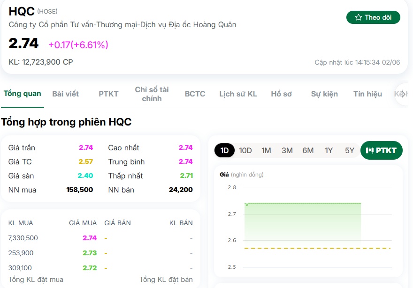Switch to the Sự kiện tab
Viewport: 413px width, 288px height.
pyautogui.click(x=324, y=94)
